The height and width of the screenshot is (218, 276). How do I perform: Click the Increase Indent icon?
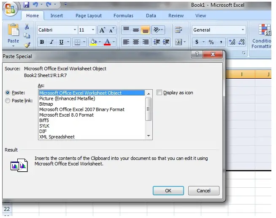[166, 42]
